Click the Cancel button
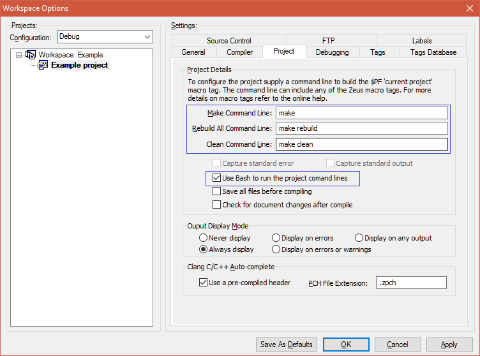Image resolution: width=480 pixels, height=356 pixels. point(398,345)
